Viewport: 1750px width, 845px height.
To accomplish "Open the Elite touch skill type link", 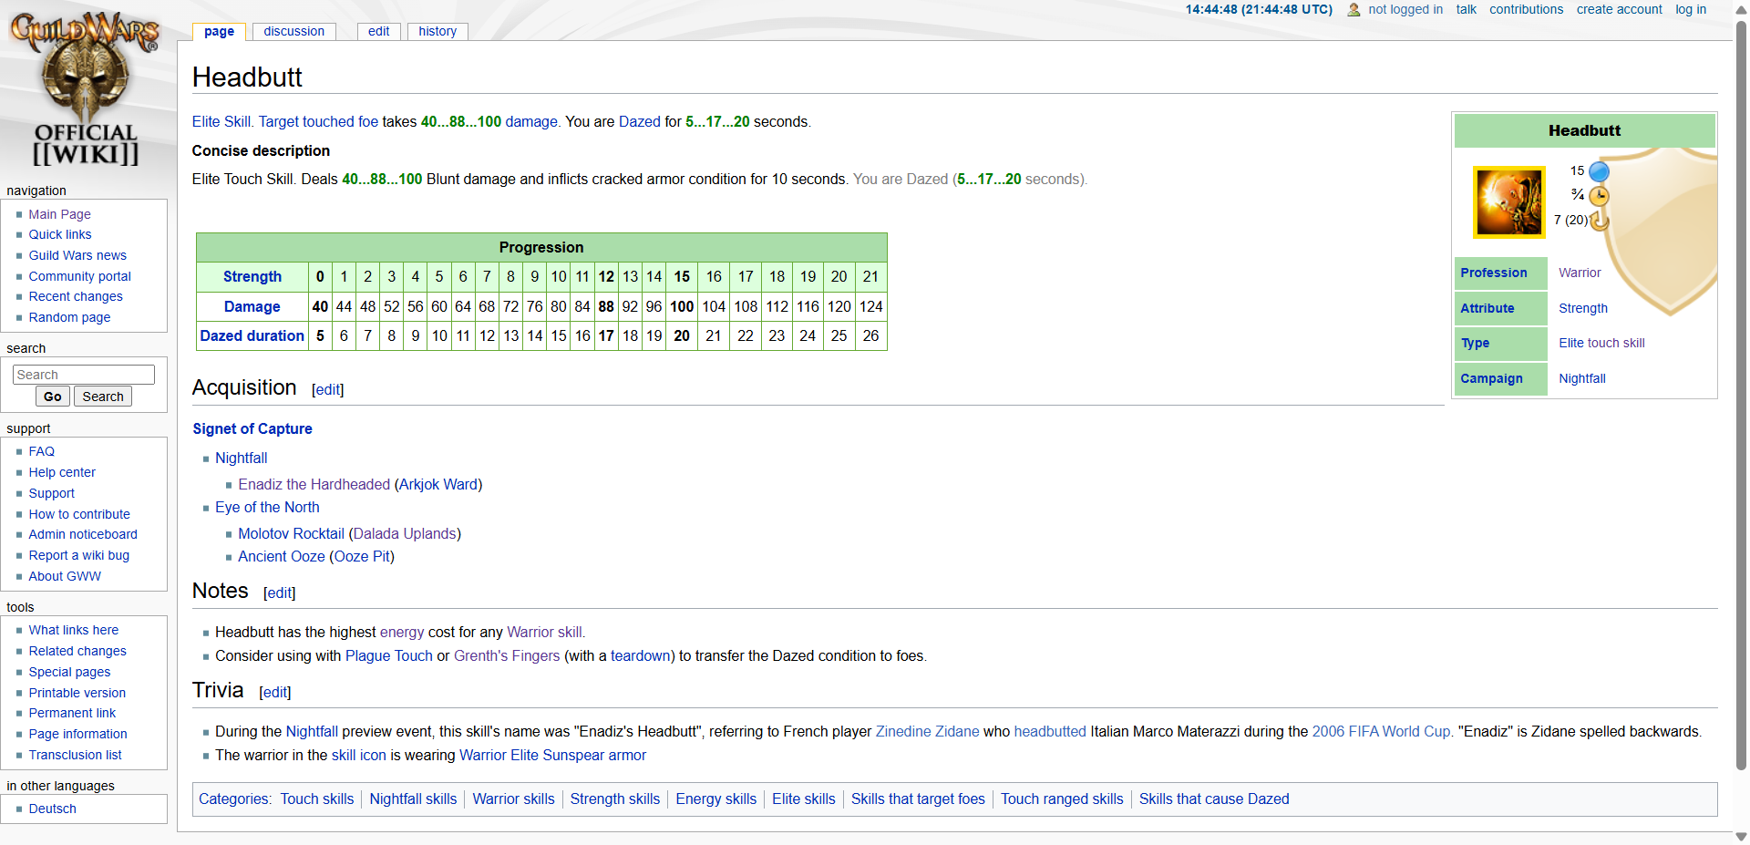I will (x=1601, y=343).
